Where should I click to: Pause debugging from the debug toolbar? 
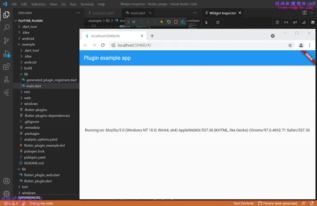coord(134,22)
